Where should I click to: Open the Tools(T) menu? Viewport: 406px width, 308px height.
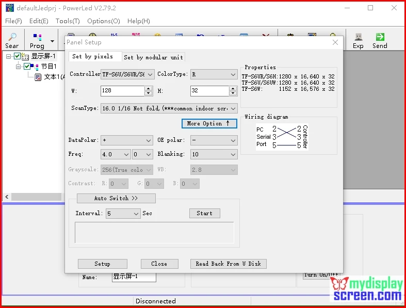pos(68,21)
